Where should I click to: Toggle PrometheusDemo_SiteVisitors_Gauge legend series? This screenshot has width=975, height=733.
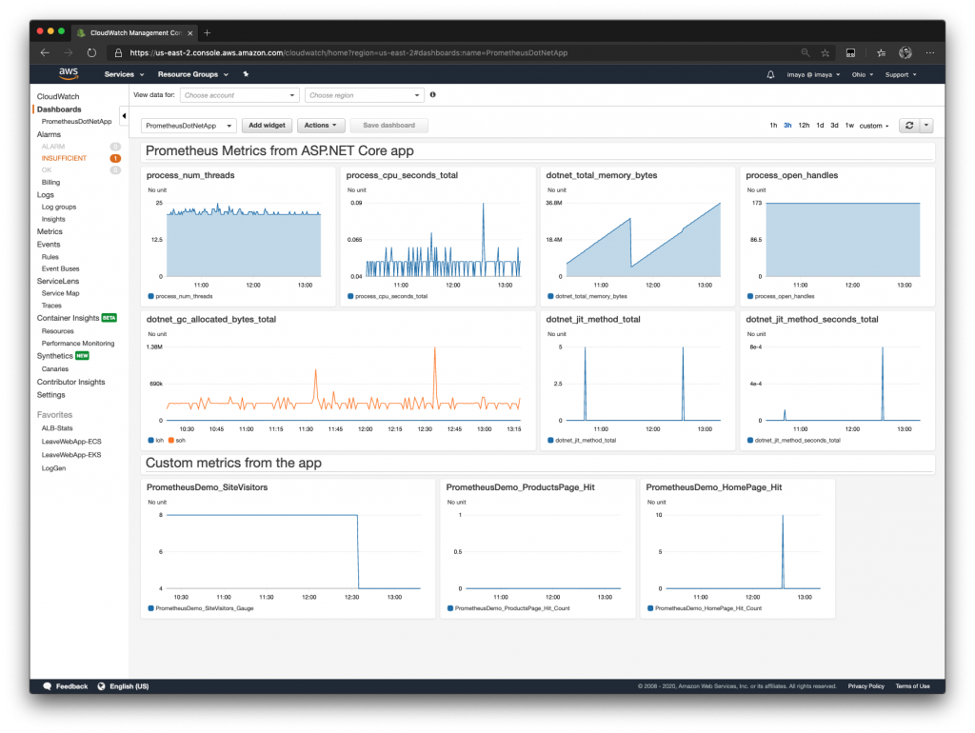[200, 608]
